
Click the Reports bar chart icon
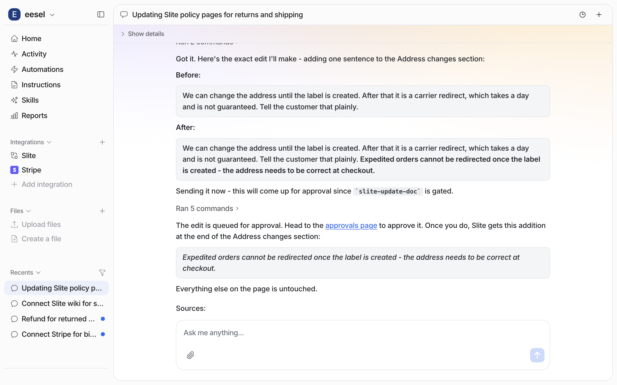(14, 115)
